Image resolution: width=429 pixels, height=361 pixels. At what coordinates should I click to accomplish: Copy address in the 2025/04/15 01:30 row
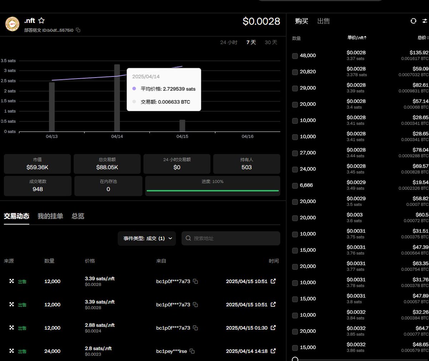[x=196, y=328]
